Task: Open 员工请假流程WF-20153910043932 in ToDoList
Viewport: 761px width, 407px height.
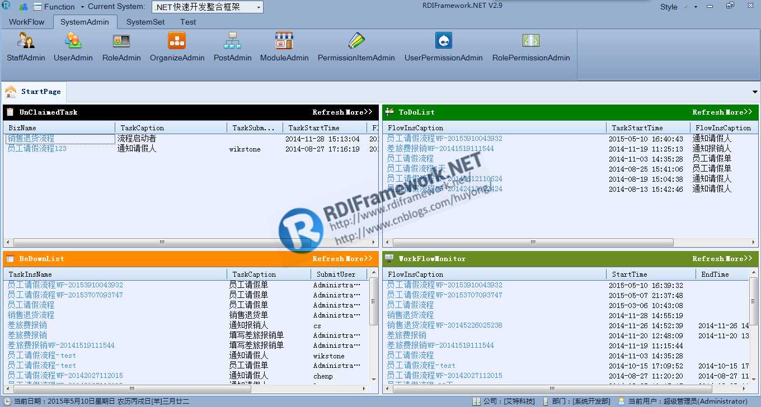Action: pos(444,139)
